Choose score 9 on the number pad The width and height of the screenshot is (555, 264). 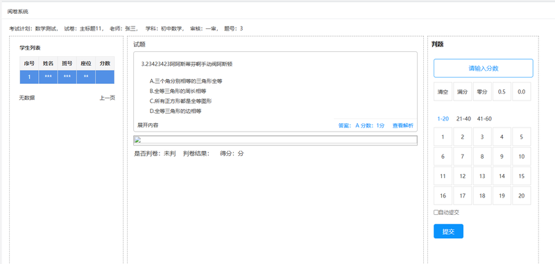[502, 156]
